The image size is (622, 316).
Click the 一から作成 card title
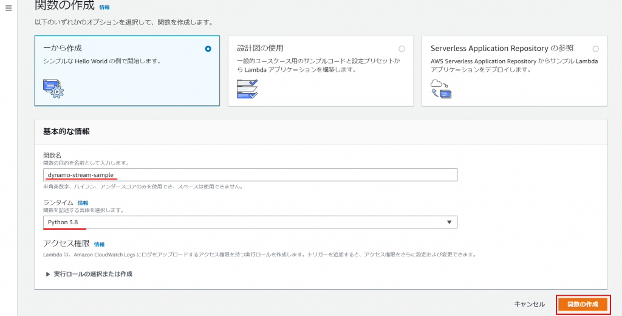point(63,49)
